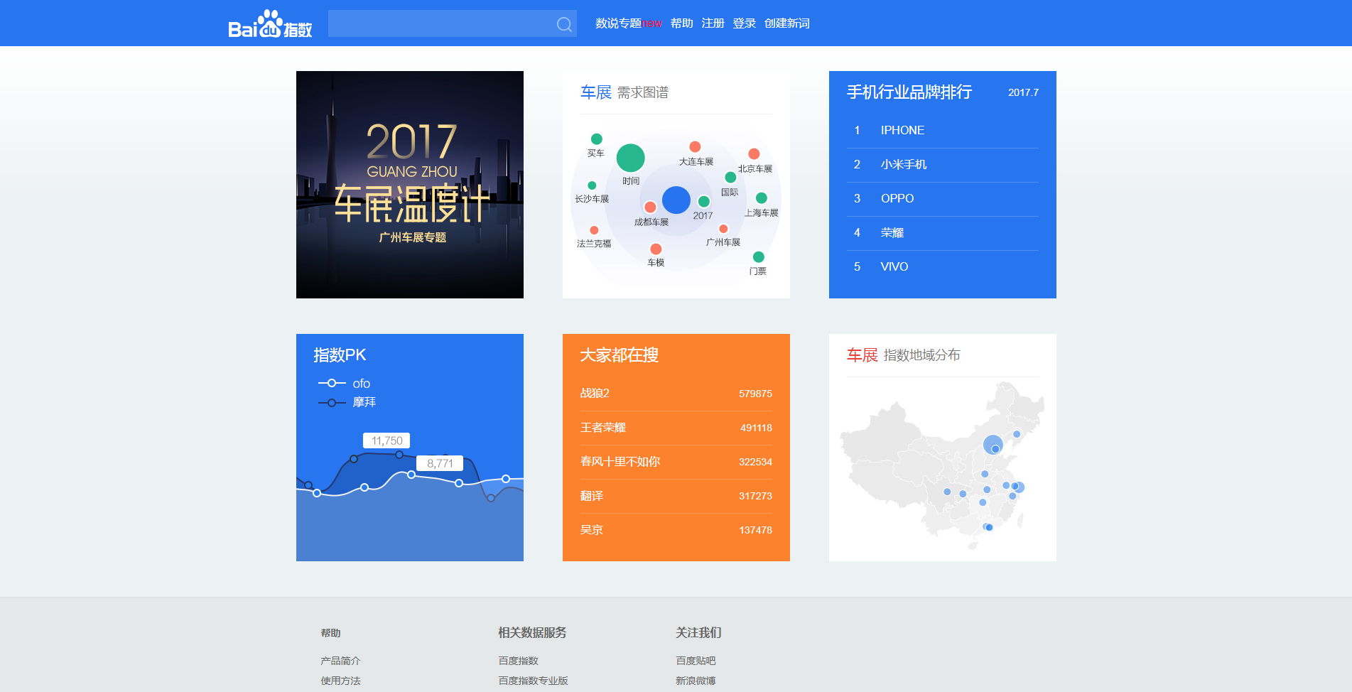
Task: Select the 2017 green bubble
Action: [x=704, y=202]
